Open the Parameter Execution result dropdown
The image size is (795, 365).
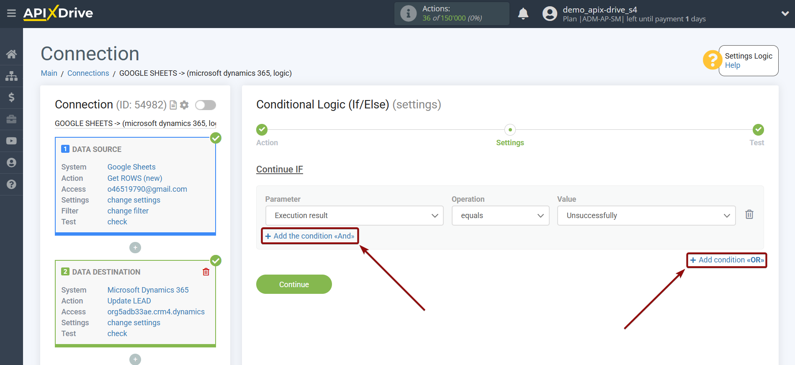[354, 216]
